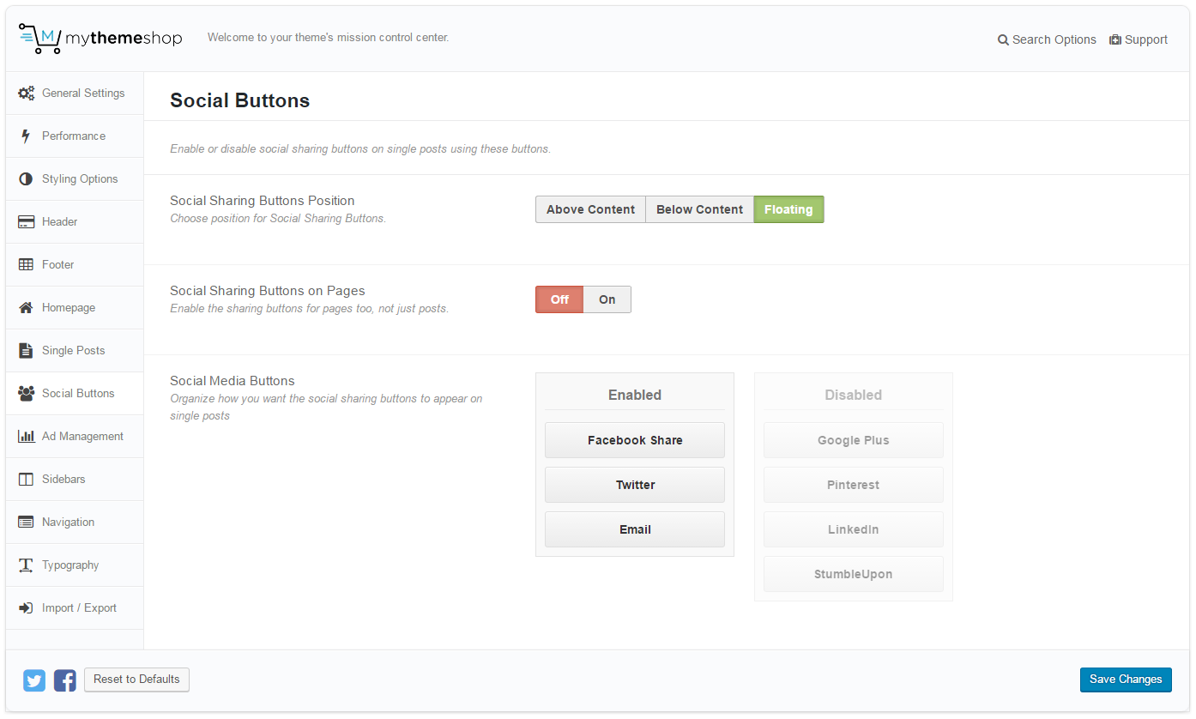
Task: Click the MyThemeShop cart logo
Action: [39, 39]
